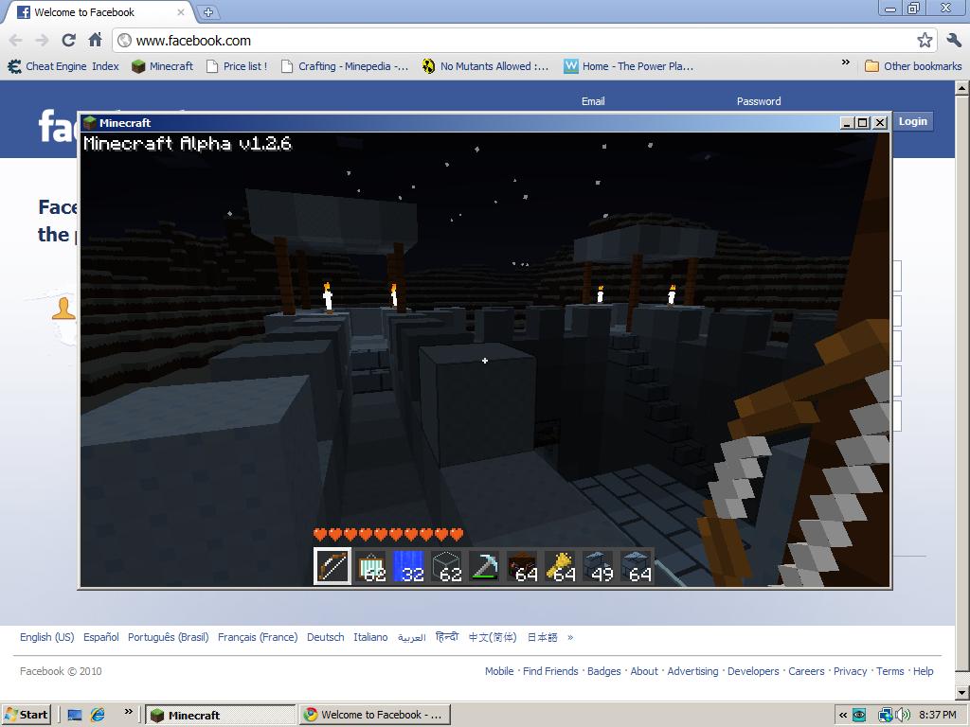970x727 pixels.
Task: Click the volume icon in system tray
Action: pos(904,715)
